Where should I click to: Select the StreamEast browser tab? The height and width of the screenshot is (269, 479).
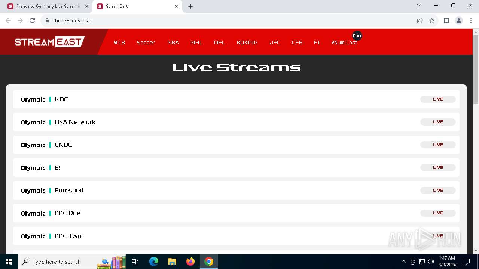pyautogui.click(x=137, y=6)
